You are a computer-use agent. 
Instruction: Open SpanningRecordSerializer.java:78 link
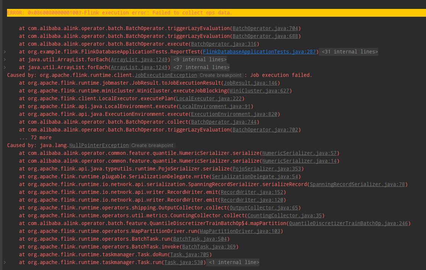[357, 184]
